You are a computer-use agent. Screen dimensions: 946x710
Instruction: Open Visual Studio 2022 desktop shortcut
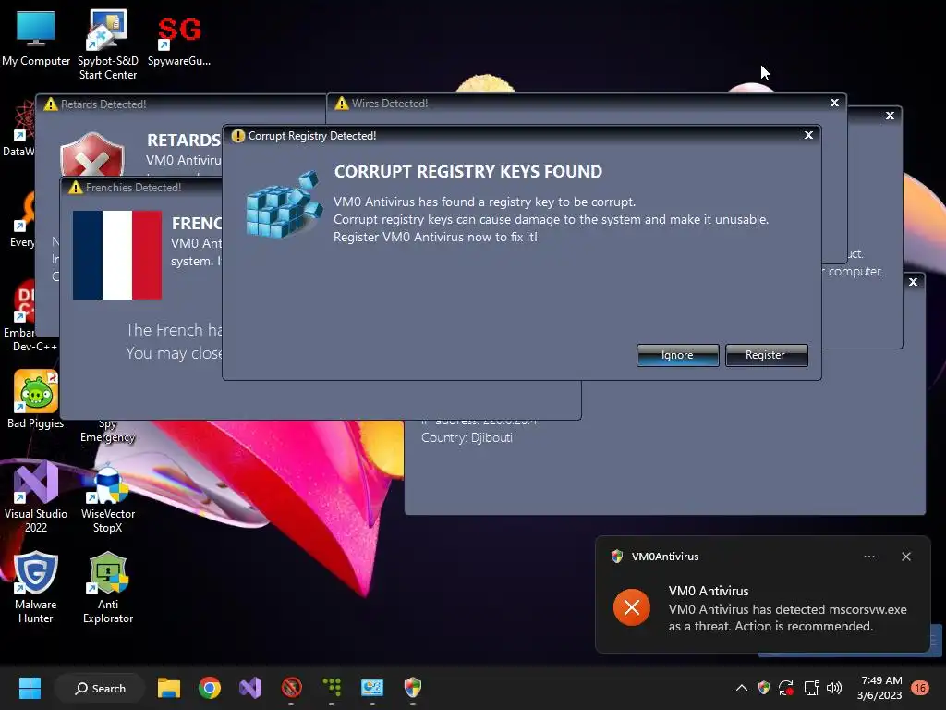coord(36,496)
